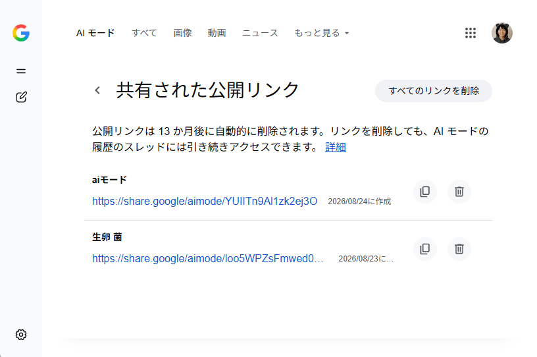Expand the もっと見る dropdown

click(321, 33)
